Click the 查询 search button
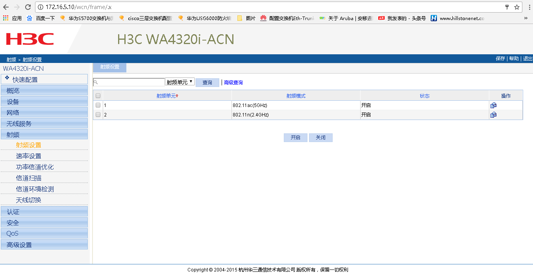Image resolution: width=533 pixels, height=275 pixels. 207,82
